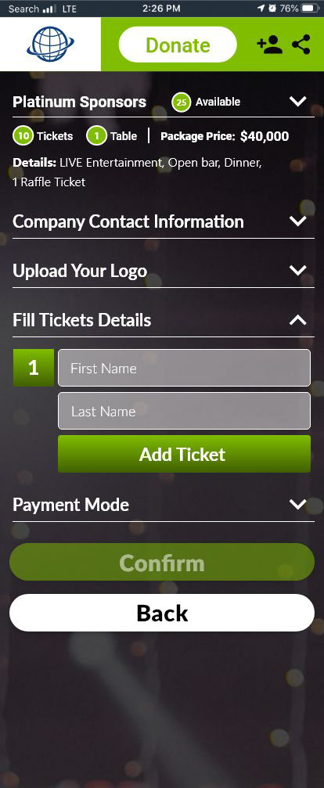The width and height of the screenshot is (324, 788).
Task: Expand Company Contact Information chevron
Action: [298, 221]
